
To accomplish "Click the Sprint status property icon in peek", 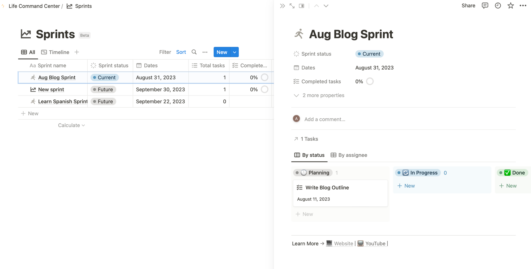I will point(296,54).
